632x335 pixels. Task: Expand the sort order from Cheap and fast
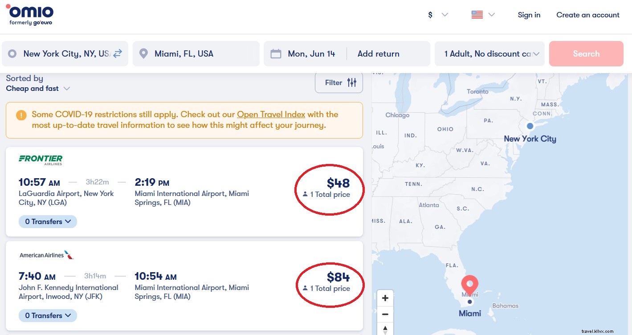(x=67, y=89)
